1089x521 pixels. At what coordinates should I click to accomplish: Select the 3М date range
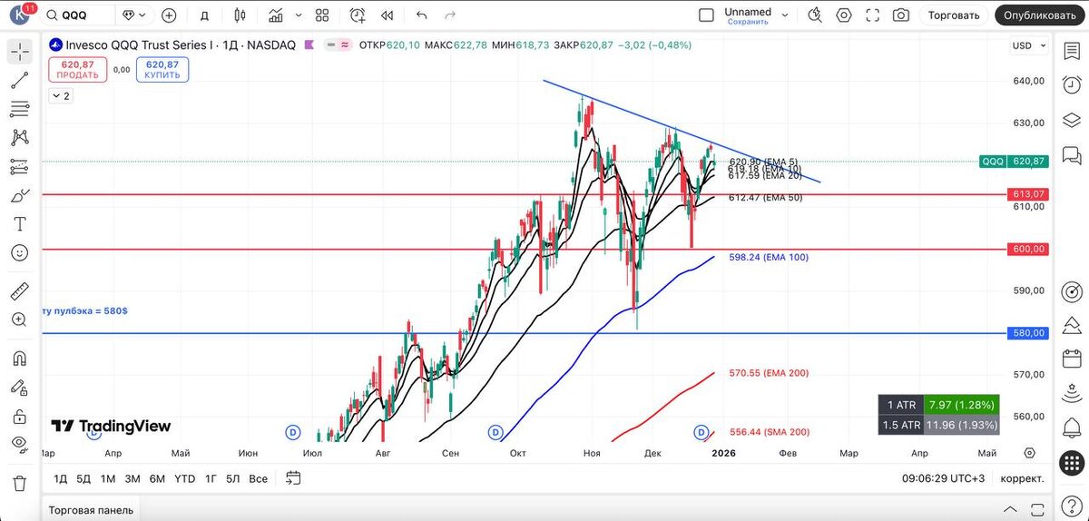pos(132,478)
